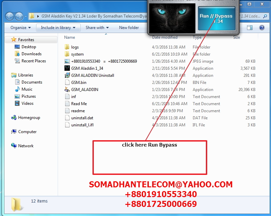Click the Run // Bypass 1.34 button

pos(217,19)
